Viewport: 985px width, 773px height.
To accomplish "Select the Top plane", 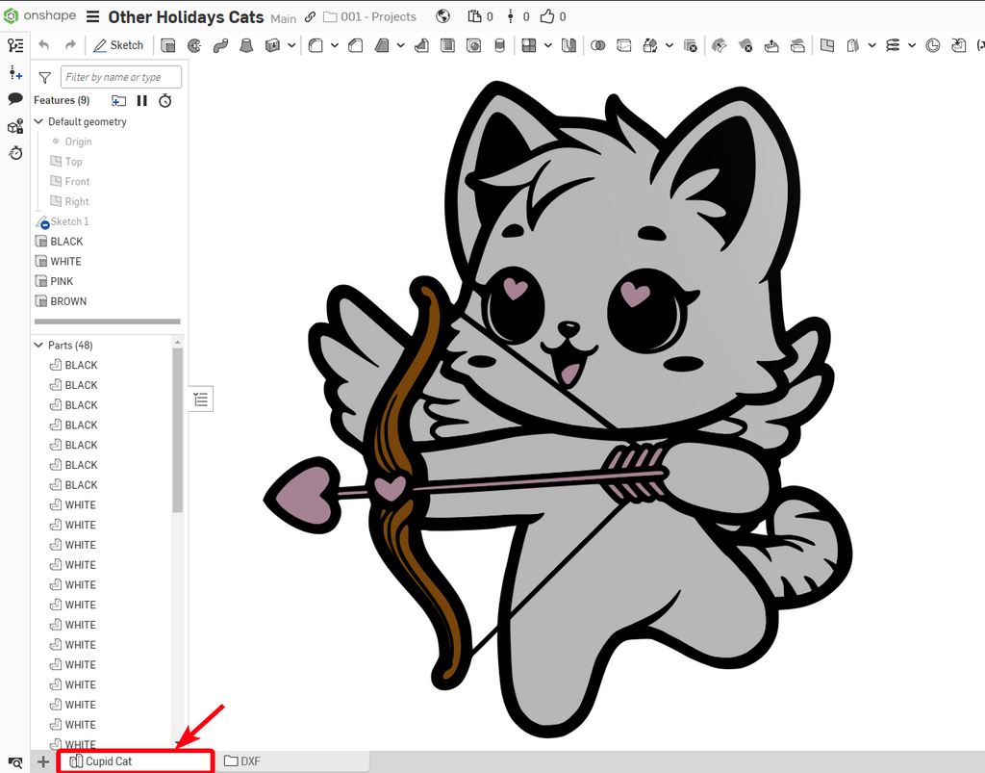I will click(73, 162).
